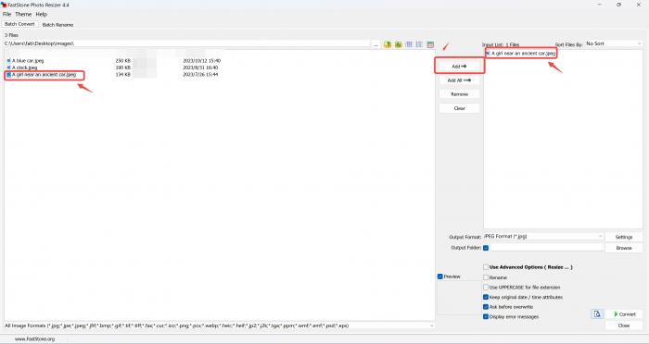Image resolution: width=649 pixels, height=344 pixels.
Task: Click the date 2023/7/26 15:44
Action: coord(200,75)
